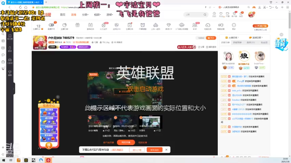Open the streamer avatar beside 户外兄妹妹
291x163 pixels.
40,43
